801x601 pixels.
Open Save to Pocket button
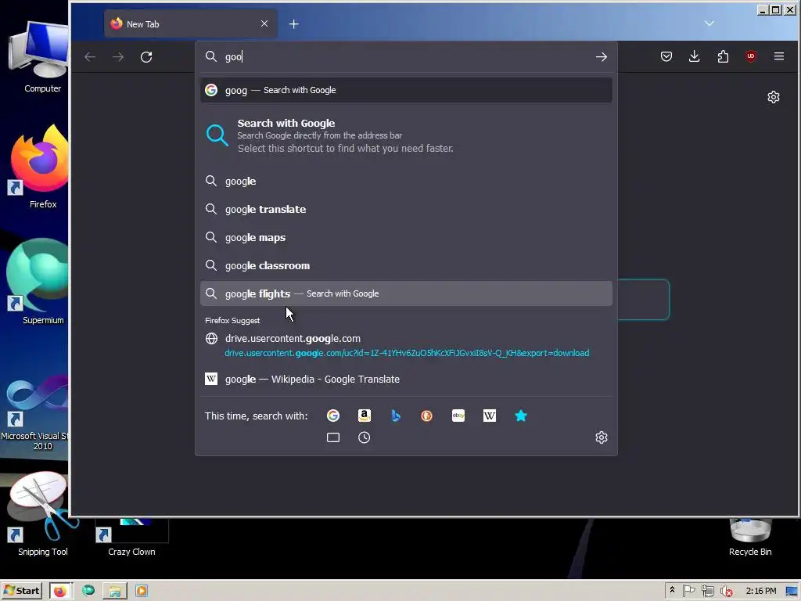[x=666, y=56]
